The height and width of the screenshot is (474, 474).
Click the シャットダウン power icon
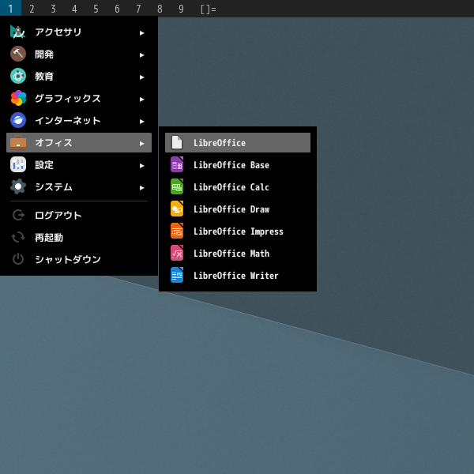click(x=18, y=259)
